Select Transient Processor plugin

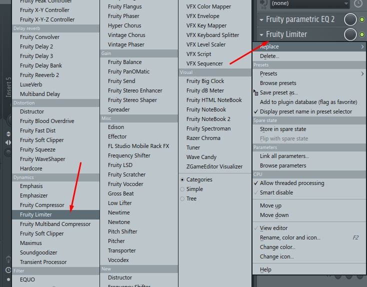click(x=55, y=262)
